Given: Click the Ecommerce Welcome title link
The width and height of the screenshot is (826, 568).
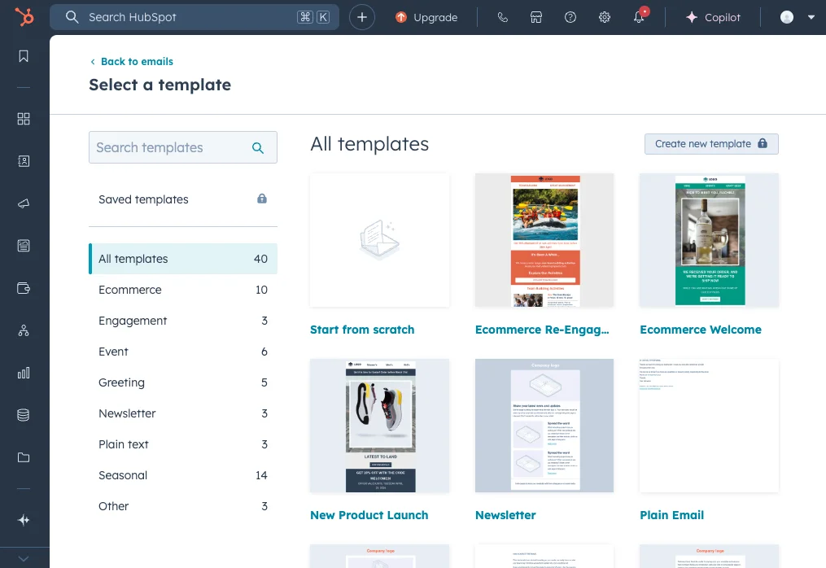Looking at the screenshot, I should coord(701,330).
